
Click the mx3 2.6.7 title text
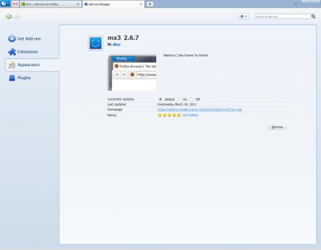pyautogui.click(x=123, y=38)
